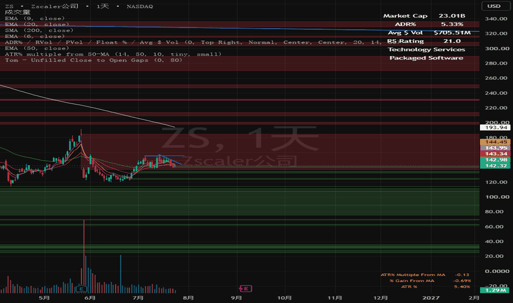The height and width of the screenshot is (303, 513).
Task: Click the 100.00 label on price axis
Action: click(x=496, y=197)
